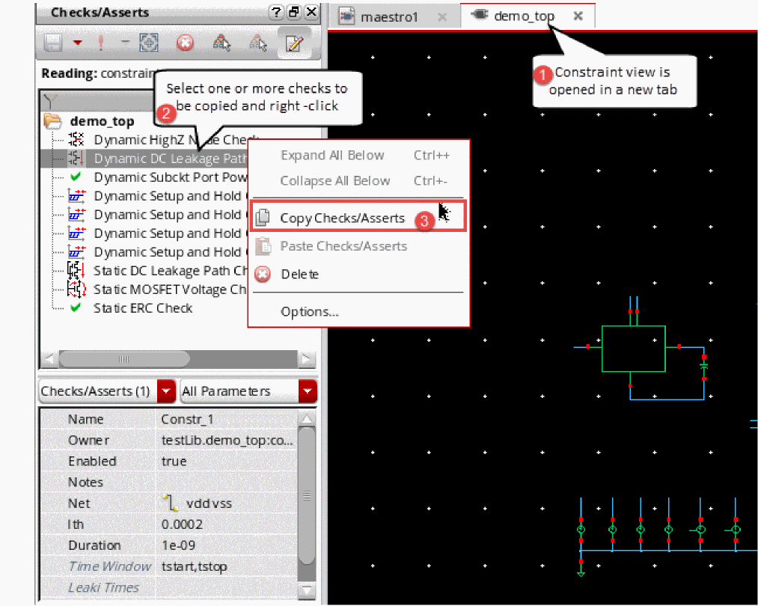
Task: Switch to the maestro1 tab
Action: click(389, 16)
